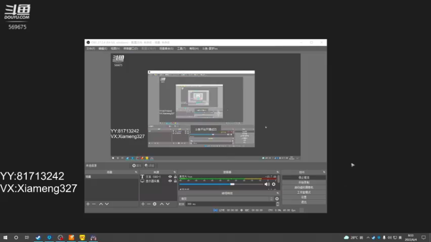The image size is (431, 242).
Task: Open the notification center icon
Action: (x=423, y=238)
